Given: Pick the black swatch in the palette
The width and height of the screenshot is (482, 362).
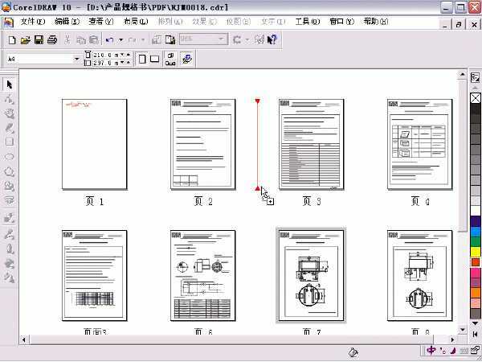Looking at the screenshot, I should [x=476, y=109].
